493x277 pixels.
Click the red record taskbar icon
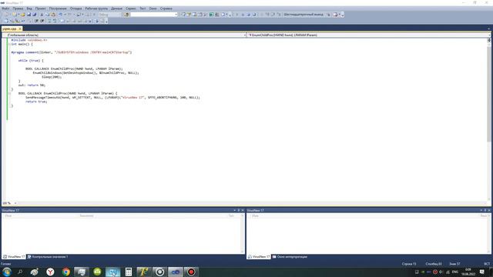point(191,272)
